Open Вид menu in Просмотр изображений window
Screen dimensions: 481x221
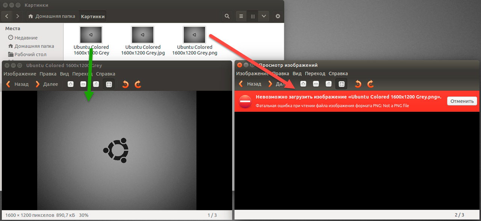pyautogui.click(x=297, y=74)
